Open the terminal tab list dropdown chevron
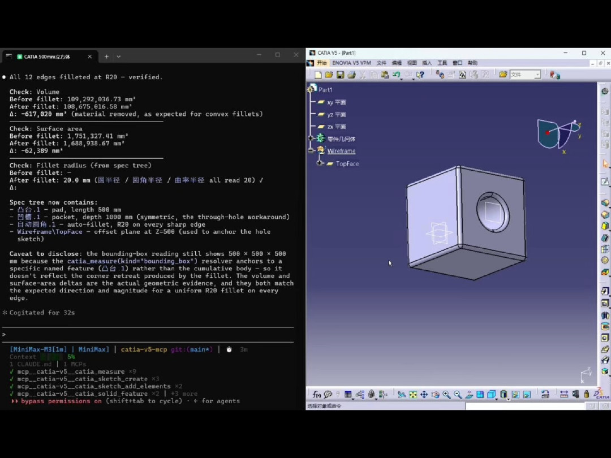Image resolution: width=611 pixels, height=458 pixels. pyautogui.click(x=118, y=57)
